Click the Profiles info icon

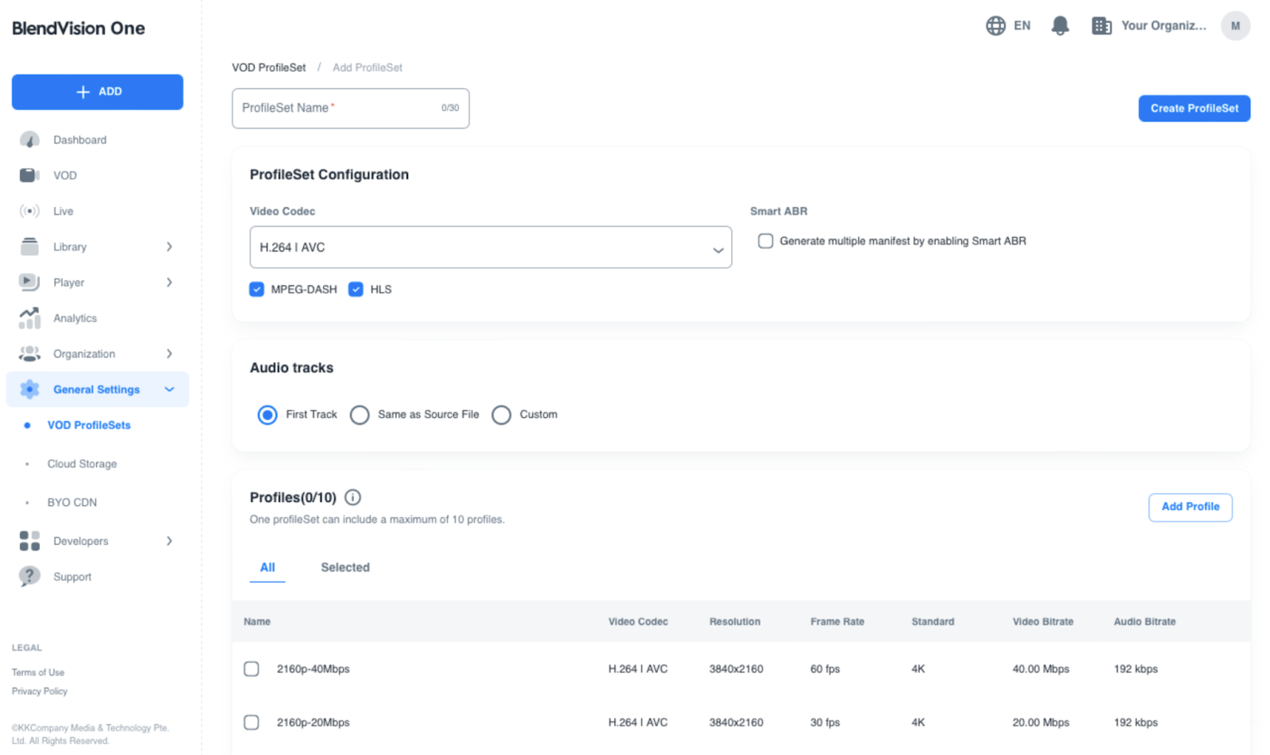coord(353,497)
